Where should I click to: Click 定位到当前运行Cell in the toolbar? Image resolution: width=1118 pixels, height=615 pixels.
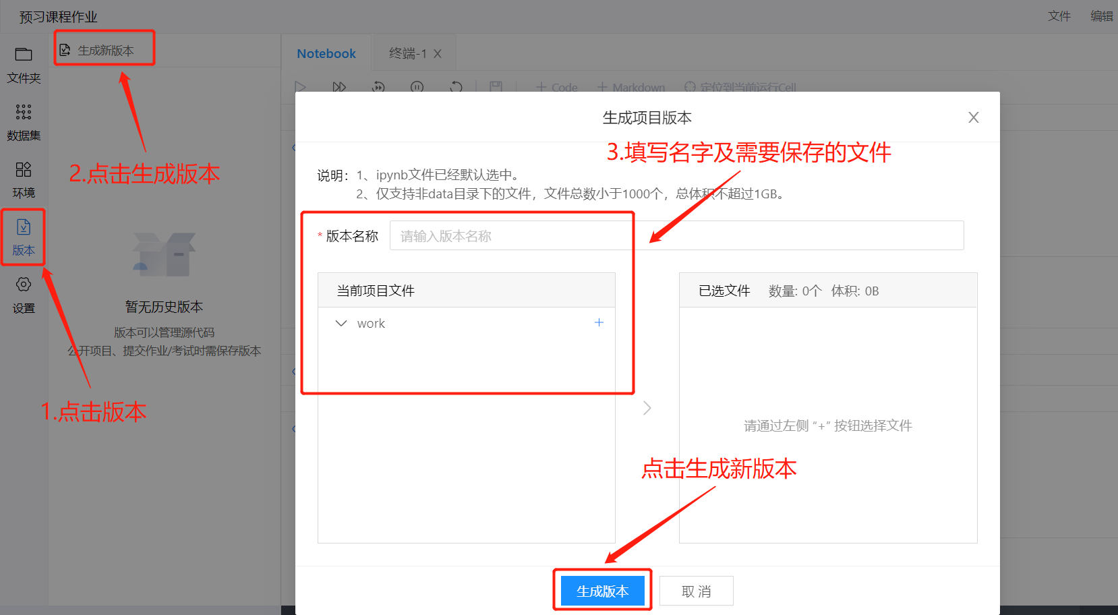coord(740,87)
